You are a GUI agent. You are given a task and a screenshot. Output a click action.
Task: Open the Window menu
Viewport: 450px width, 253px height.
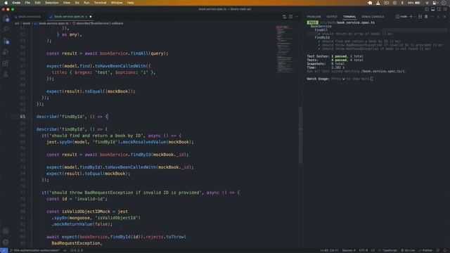click(x=117, y=3)
